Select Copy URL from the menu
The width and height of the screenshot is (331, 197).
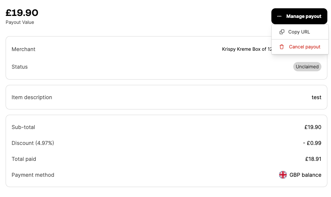300,32
